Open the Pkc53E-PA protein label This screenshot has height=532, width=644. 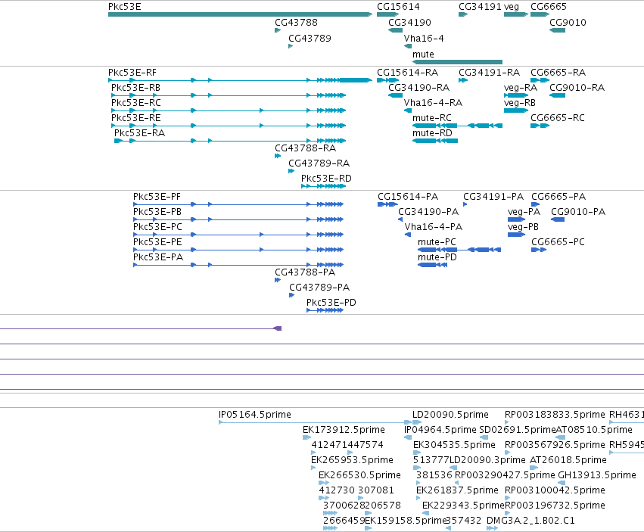158,257
